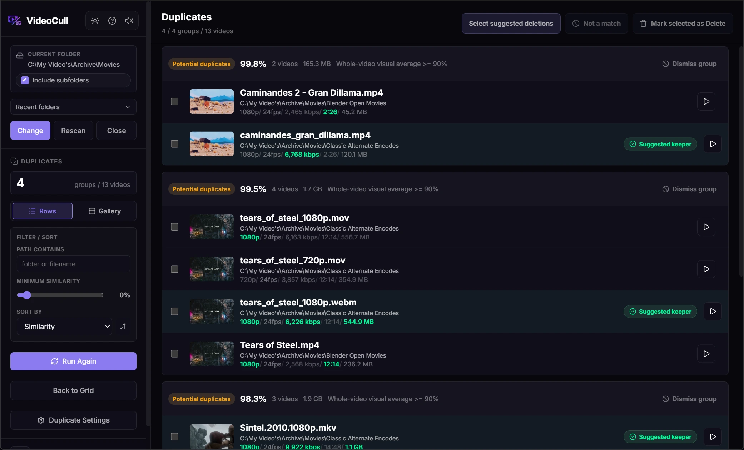This screenshot has width=744, height=450.
Task: Click the Change folder button
Action: tap(30, 131)
